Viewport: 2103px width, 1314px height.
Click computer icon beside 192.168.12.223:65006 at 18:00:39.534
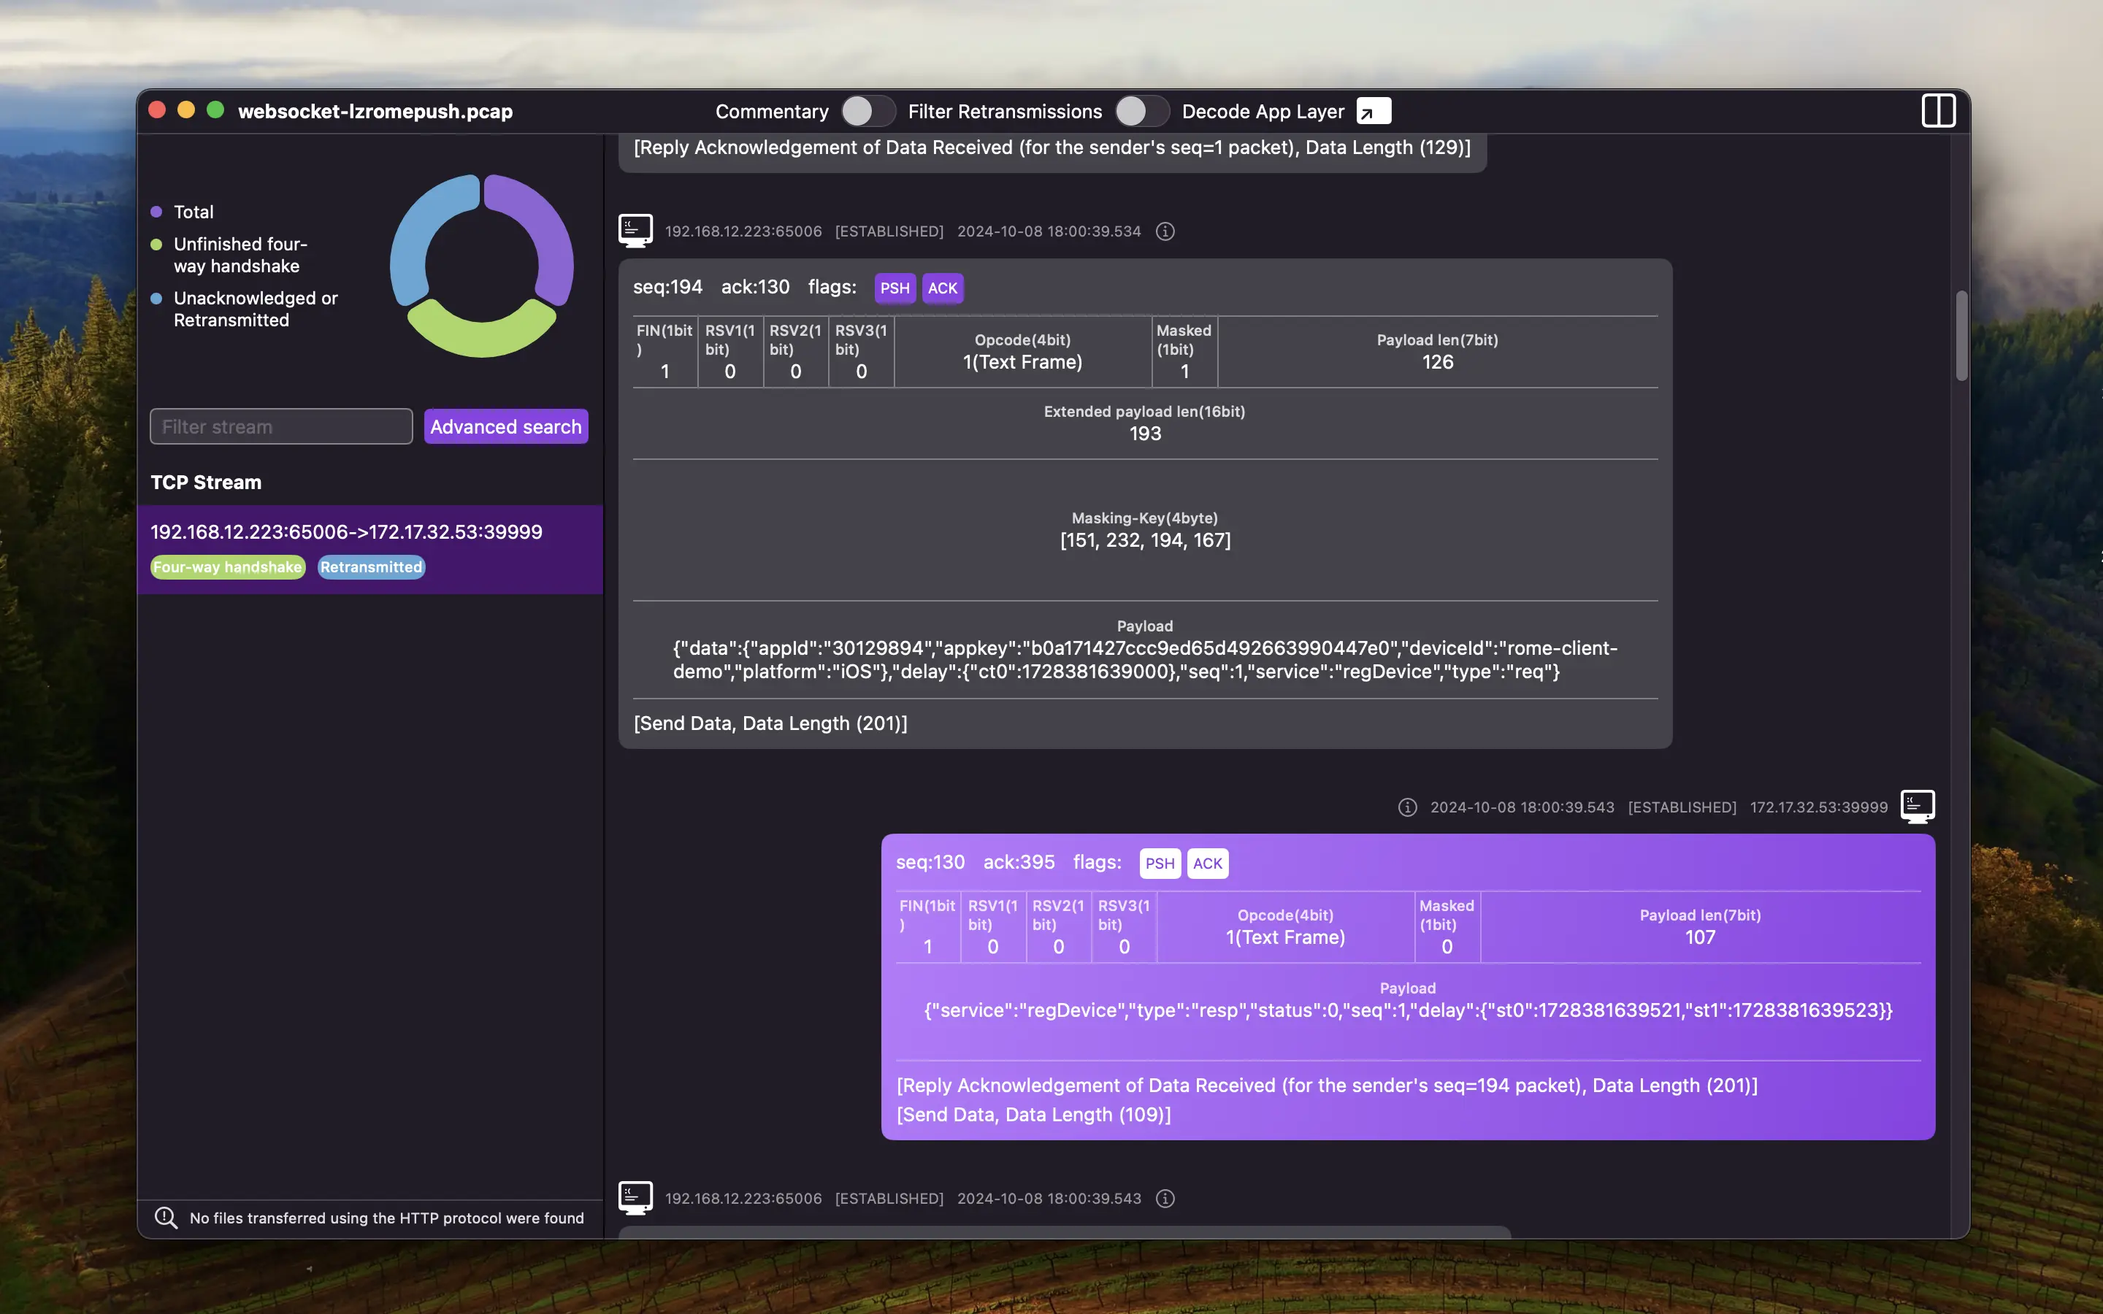click(635, 231)
